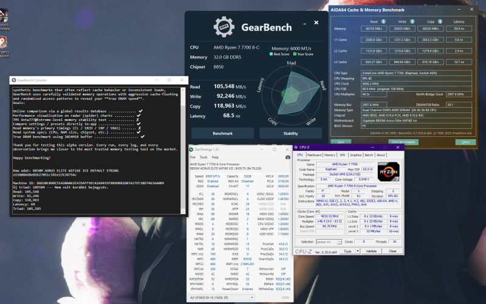Click the Close button in CPU-Z
Viewport: 486px width, 304px height.
click(392, 251)
